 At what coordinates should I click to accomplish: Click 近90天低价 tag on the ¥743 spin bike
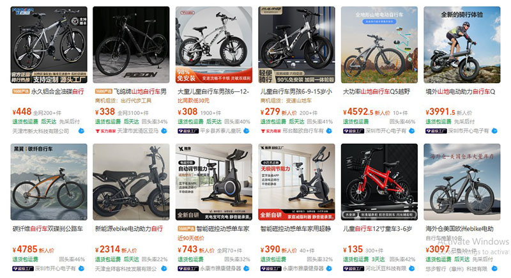191,238
